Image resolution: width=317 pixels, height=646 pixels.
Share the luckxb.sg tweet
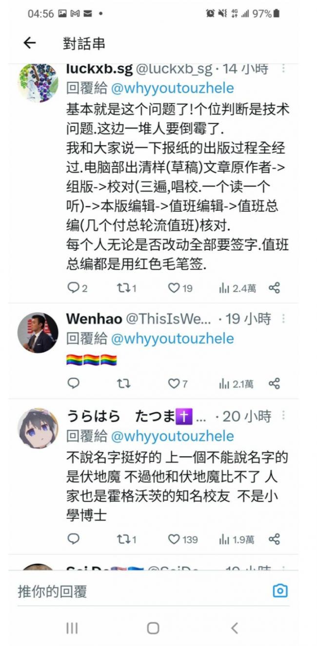tap(275, 288)
